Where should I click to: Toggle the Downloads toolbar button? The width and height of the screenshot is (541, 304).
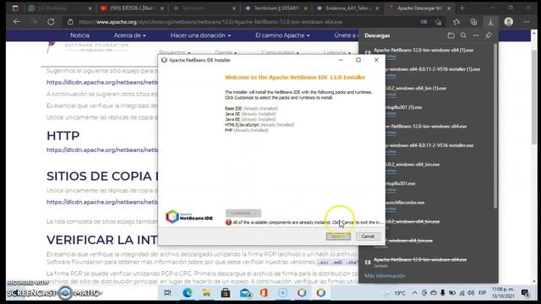490,22
